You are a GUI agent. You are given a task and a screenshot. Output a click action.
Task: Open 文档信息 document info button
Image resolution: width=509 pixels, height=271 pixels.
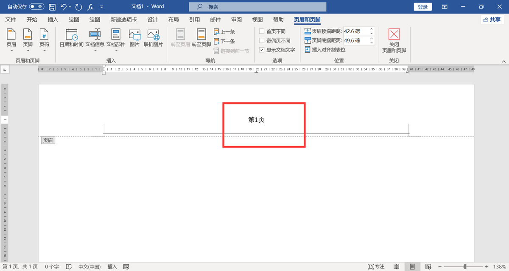95,40
